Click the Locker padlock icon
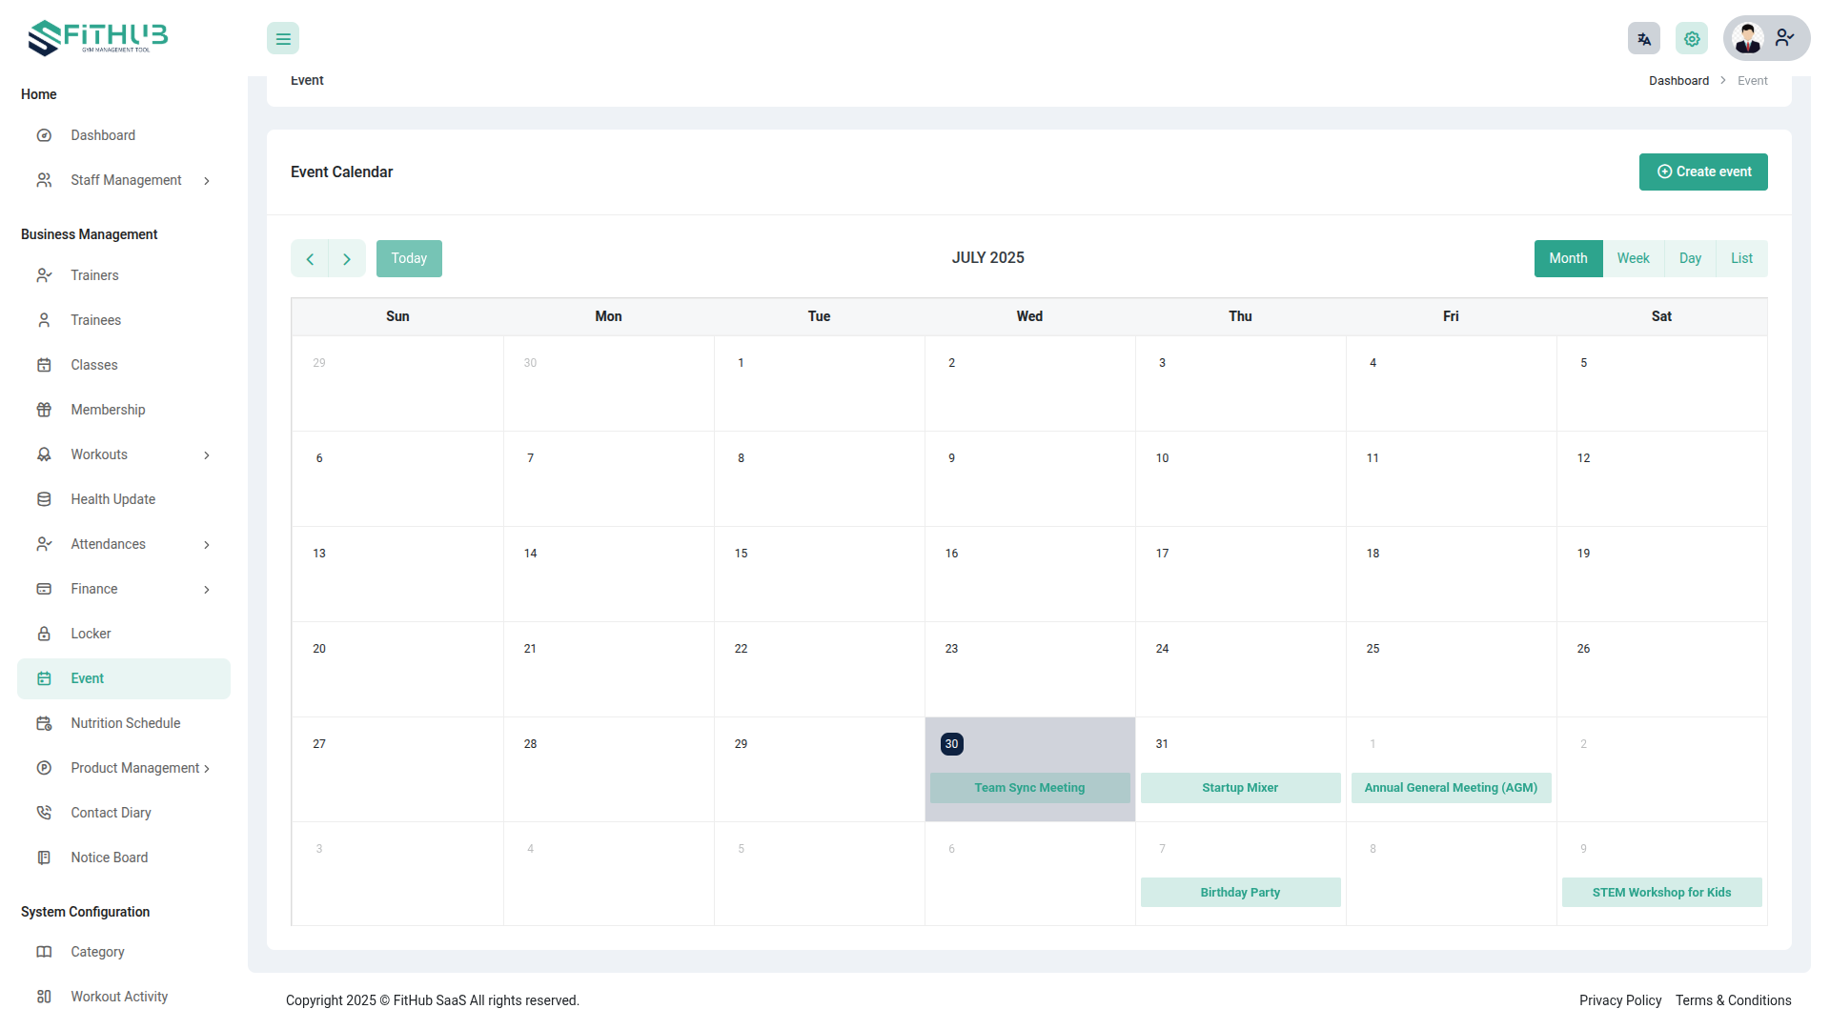The width and height of the screenshot is (1830, 1029). 44,634
